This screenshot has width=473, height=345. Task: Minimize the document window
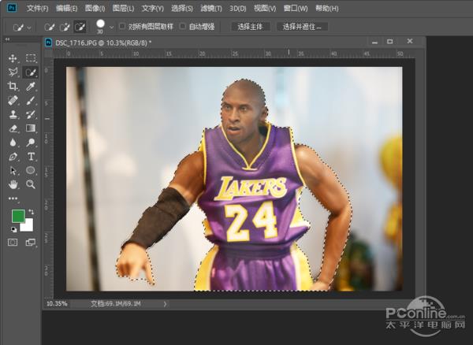375,43
